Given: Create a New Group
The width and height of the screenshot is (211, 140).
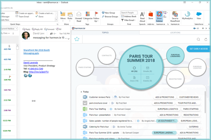Looking at the screenshot, I should tap(109, 13).
